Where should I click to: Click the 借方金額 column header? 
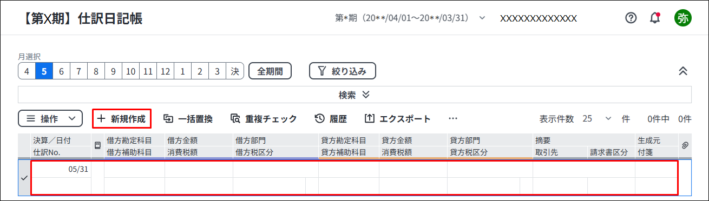point(182,140)
